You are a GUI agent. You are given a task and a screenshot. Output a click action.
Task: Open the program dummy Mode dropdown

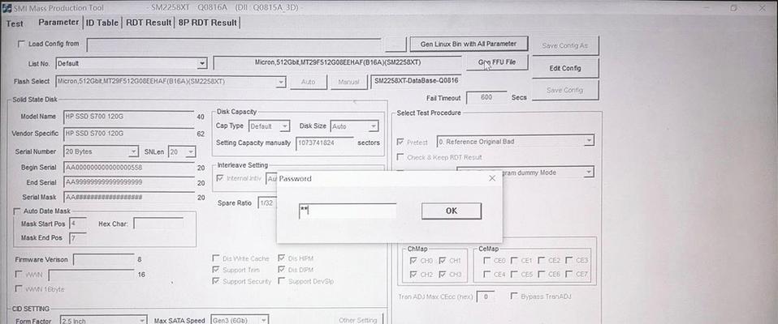tap(589, 173)
